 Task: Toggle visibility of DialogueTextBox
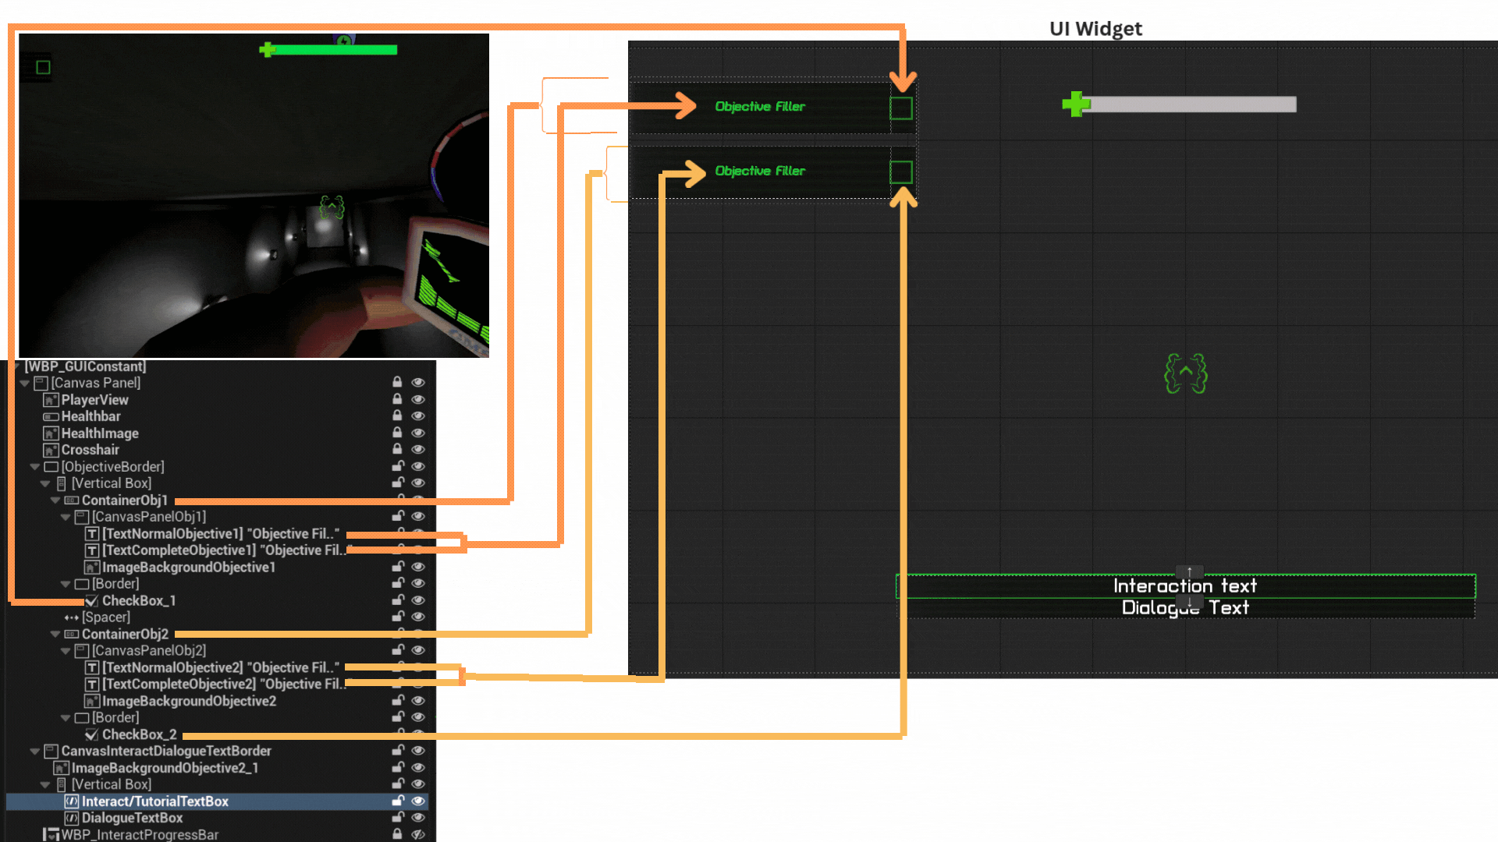tap(418, 817)
